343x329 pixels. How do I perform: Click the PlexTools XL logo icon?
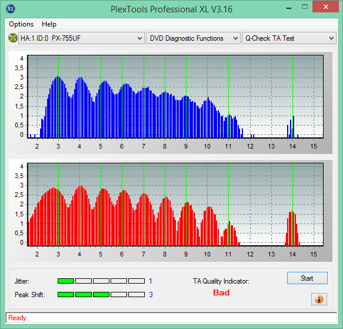point(10,9)
